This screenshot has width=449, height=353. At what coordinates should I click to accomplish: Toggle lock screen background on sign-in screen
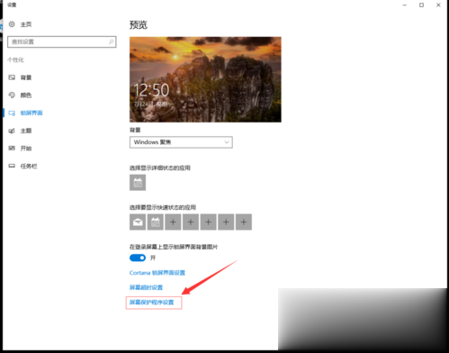138,258
